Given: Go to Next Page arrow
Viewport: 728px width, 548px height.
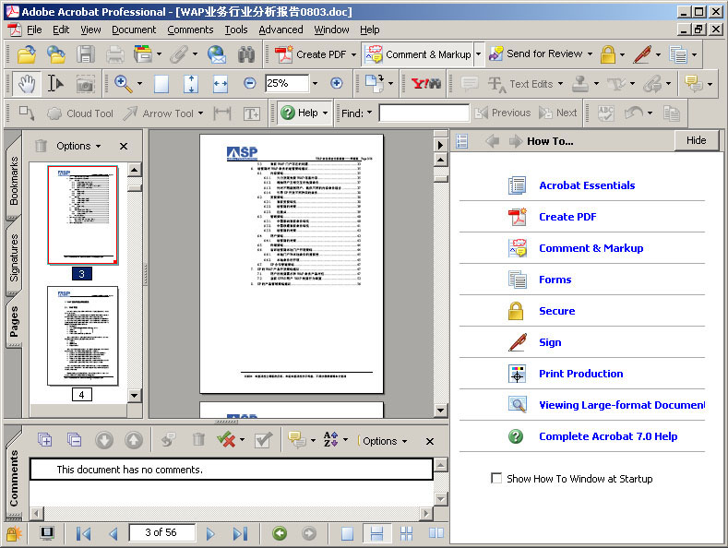Looking at the screenshot, I should pos(209,533).
